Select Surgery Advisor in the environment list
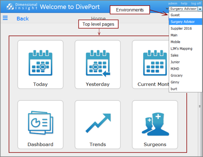This screenshot has width=203, height=157. click(185, 22)
